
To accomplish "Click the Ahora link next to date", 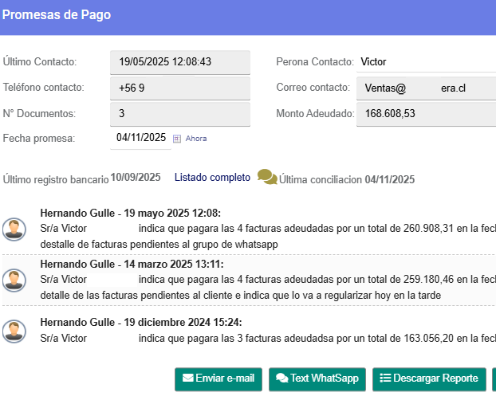I will 196,139.
